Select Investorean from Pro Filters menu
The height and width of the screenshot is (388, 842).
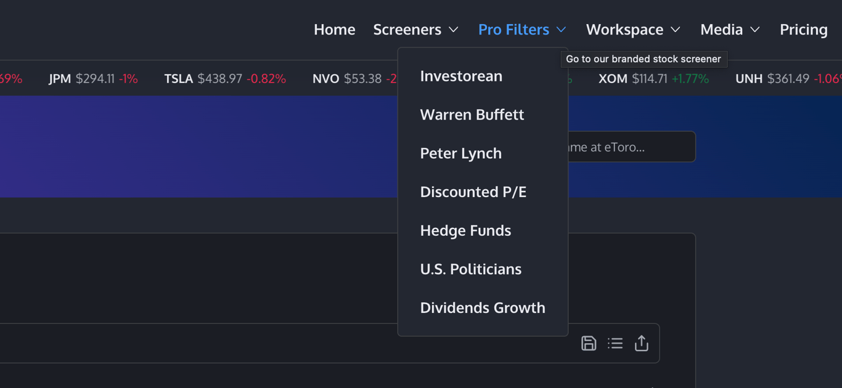coord(461,76)
